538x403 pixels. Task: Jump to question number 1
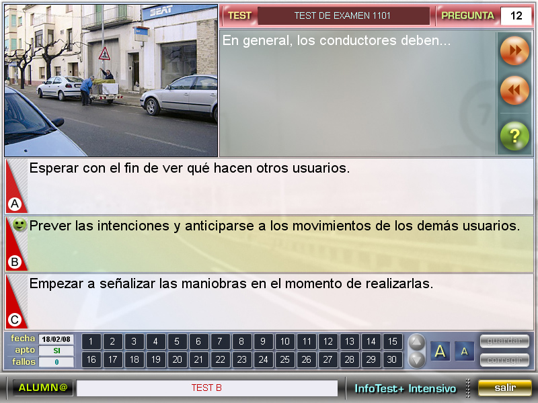click(x=91, y=341)
